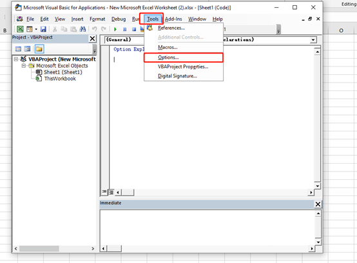
Task: Restore the inner code window
Action: pyautogui.click(x=310, y=19)
